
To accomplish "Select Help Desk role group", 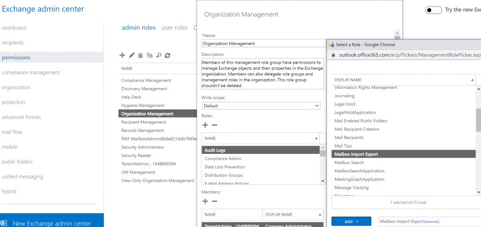I will 131,97.
